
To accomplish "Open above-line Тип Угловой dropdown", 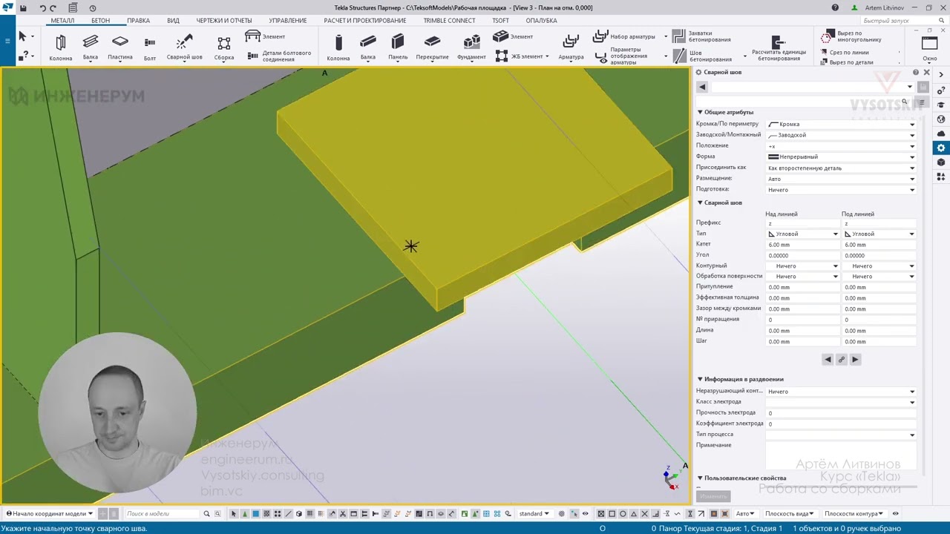I will [803, 234].
